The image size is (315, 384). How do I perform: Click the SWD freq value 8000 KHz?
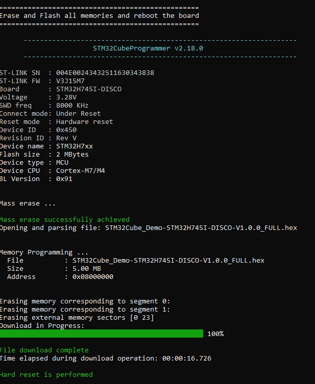click(x=72, y=105)
